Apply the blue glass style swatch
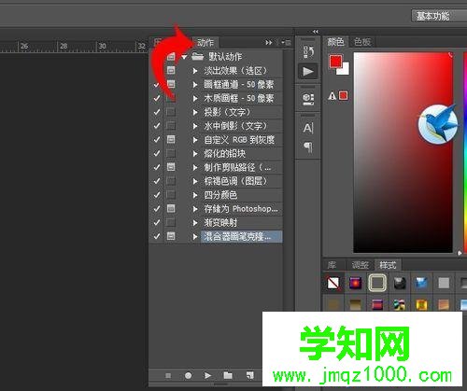The width and height of the screenshot is (467, 391). (x=421, y=283)
